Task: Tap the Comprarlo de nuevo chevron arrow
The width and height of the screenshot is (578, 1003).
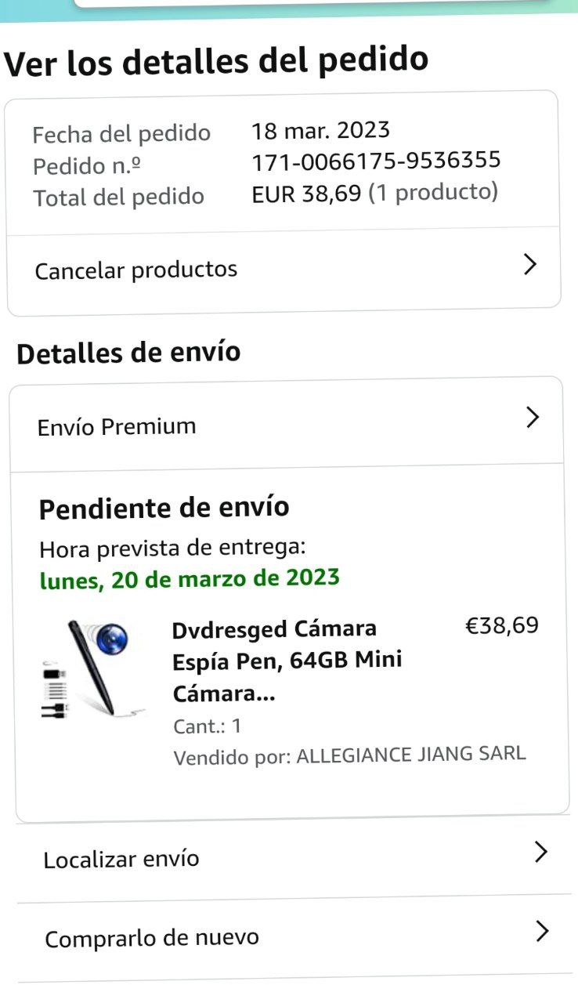Action: click(541, 931)
